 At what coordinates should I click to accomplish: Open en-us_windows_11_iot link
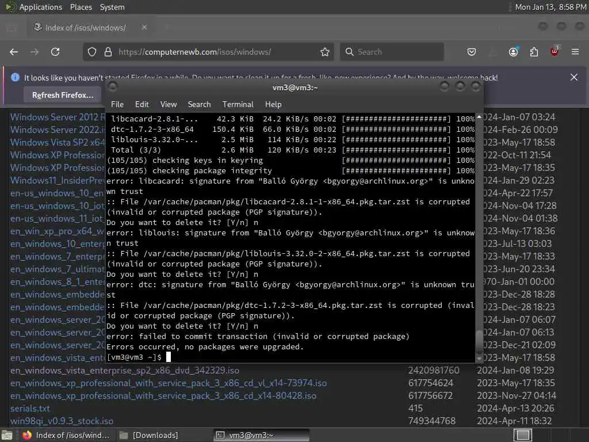58,218
